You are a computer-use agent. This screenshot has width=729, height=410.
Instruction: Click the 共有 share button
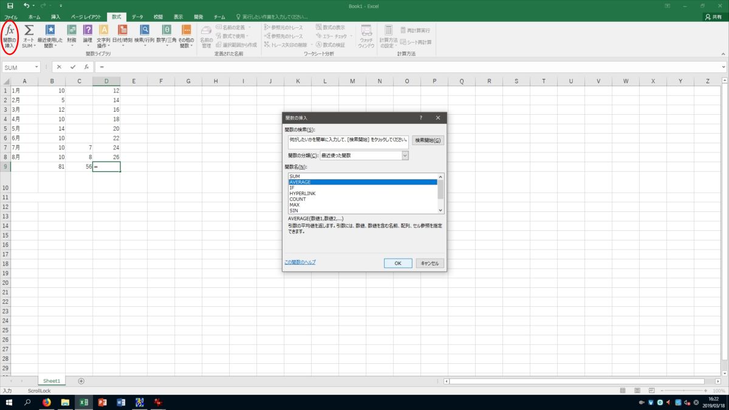(x=713, y=17)
